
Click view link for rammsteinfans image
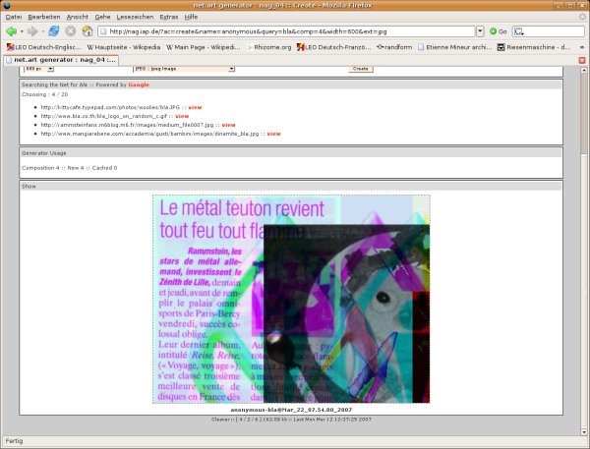(x=228, y=125)
